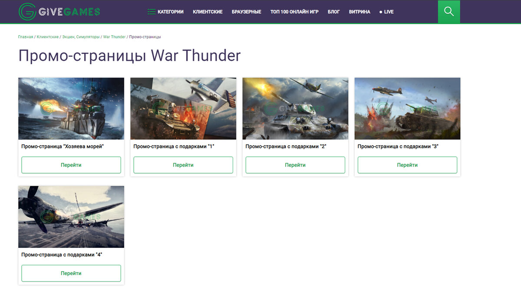
Task: Click the title Промо-страница с подарками "1"
Action: click(x=174, y=147)
